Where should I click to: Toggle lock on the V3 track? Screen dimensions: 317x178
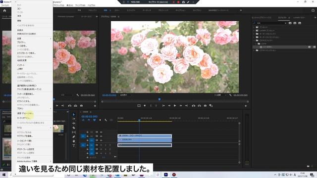coord(88,132)
